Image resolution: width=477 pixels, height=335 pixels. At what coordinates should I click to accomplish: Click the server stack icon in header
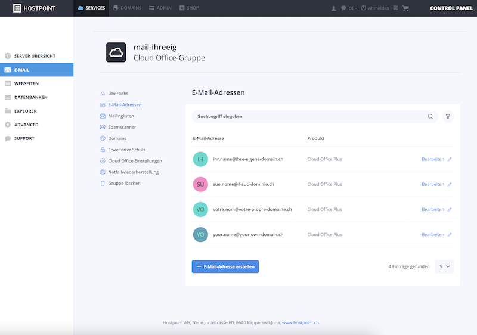(395, 8)
